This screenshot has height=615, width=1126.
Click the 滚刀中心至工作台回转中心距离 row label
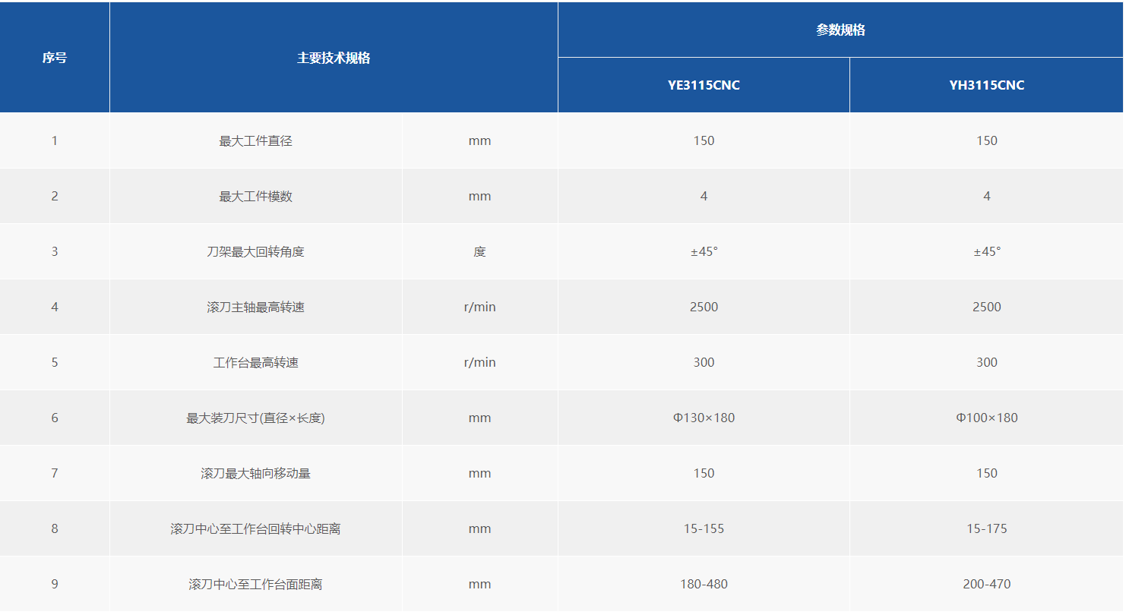(256, 528)
